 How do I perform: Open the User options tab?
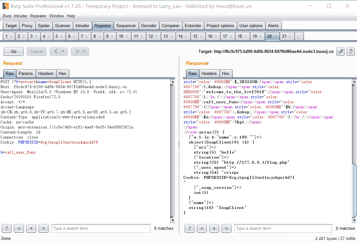[x=251, y=25]
